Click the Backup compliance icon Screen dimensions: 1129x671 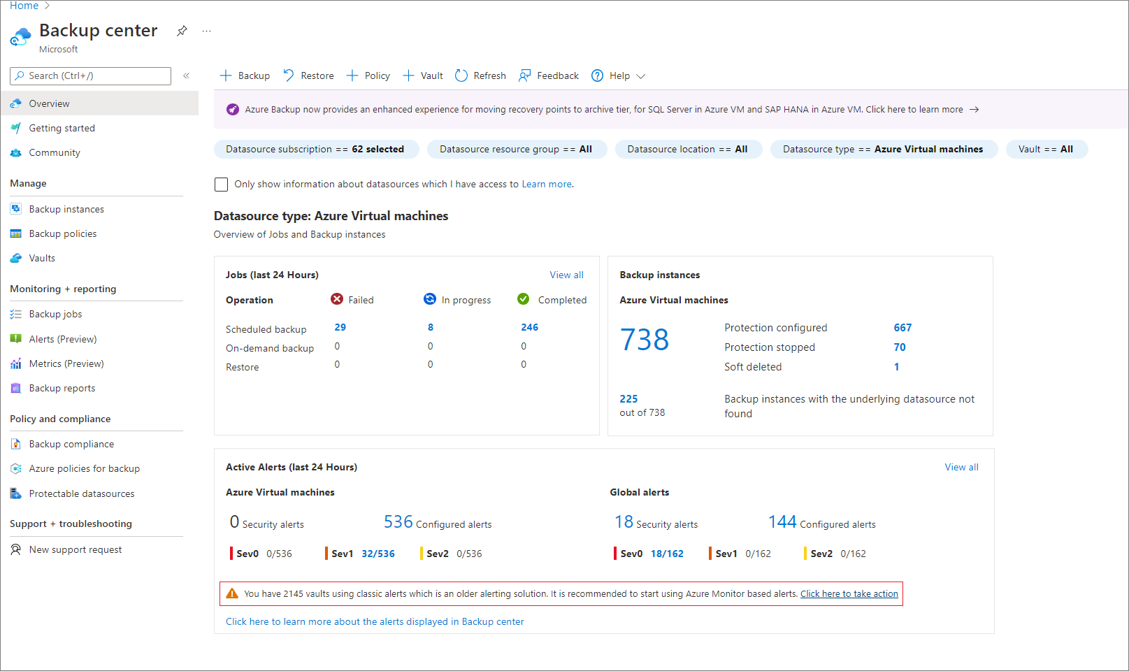coord(15,444)
